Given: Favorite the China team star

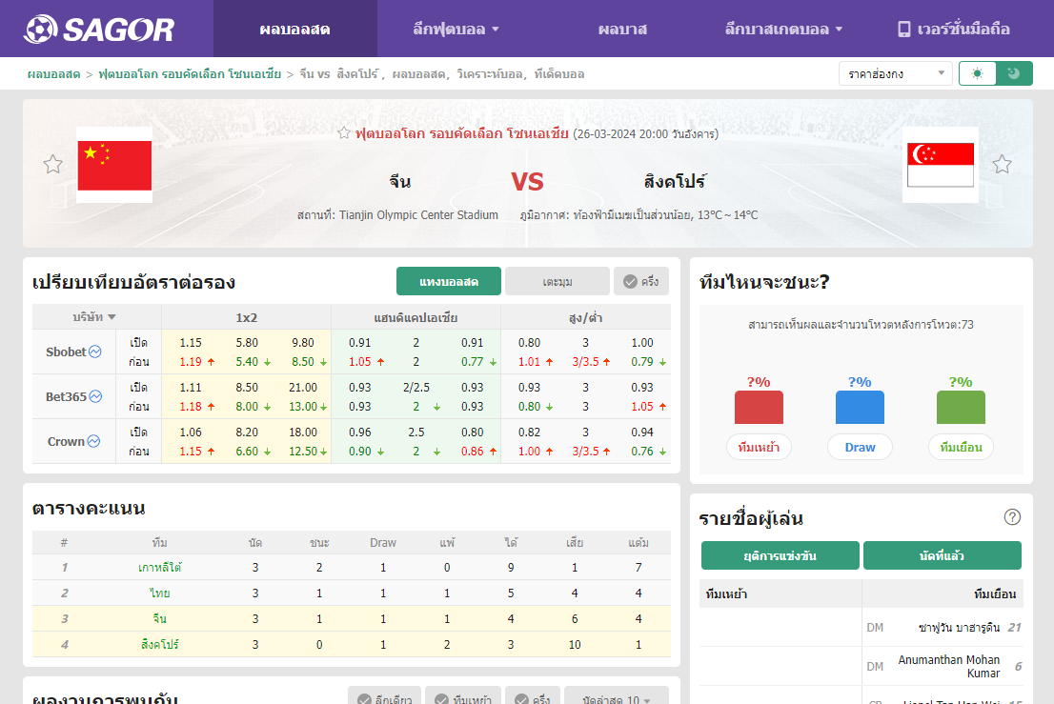Looking at the screenshot, I should tap(53, 164).
